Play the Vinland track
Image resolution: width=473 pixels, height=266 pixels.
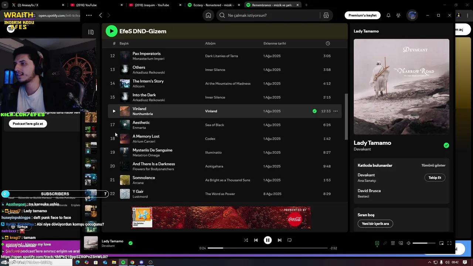114,111
